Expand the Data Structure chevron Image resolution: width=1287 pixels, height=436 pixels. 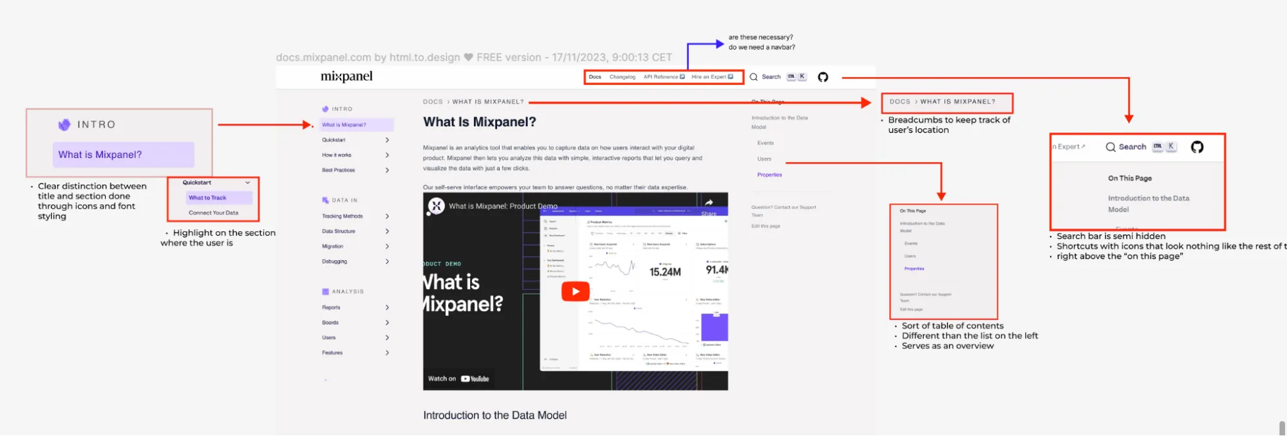pyautogui.click(x=387, y=231)
